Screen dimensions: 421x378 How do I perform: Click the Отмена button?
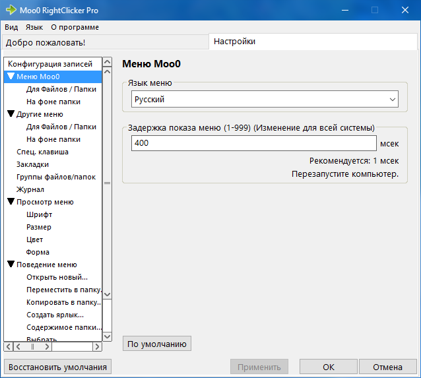[x=387, y=367]
